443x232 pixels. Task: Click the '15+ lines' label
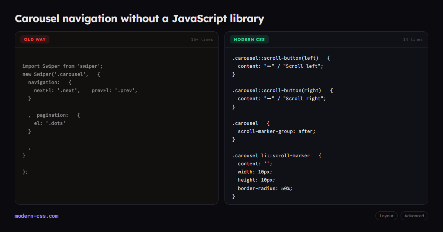[x=202, y=39]
